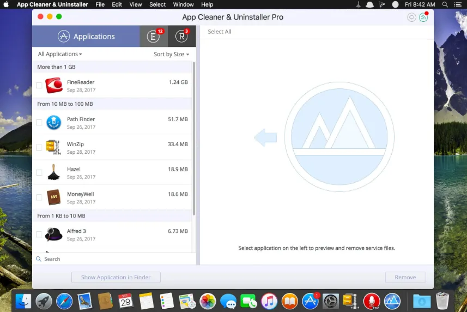Click the Alfred 3 hat icon
The height and width of the screenshot is (312, 467).
click(53, 234)
